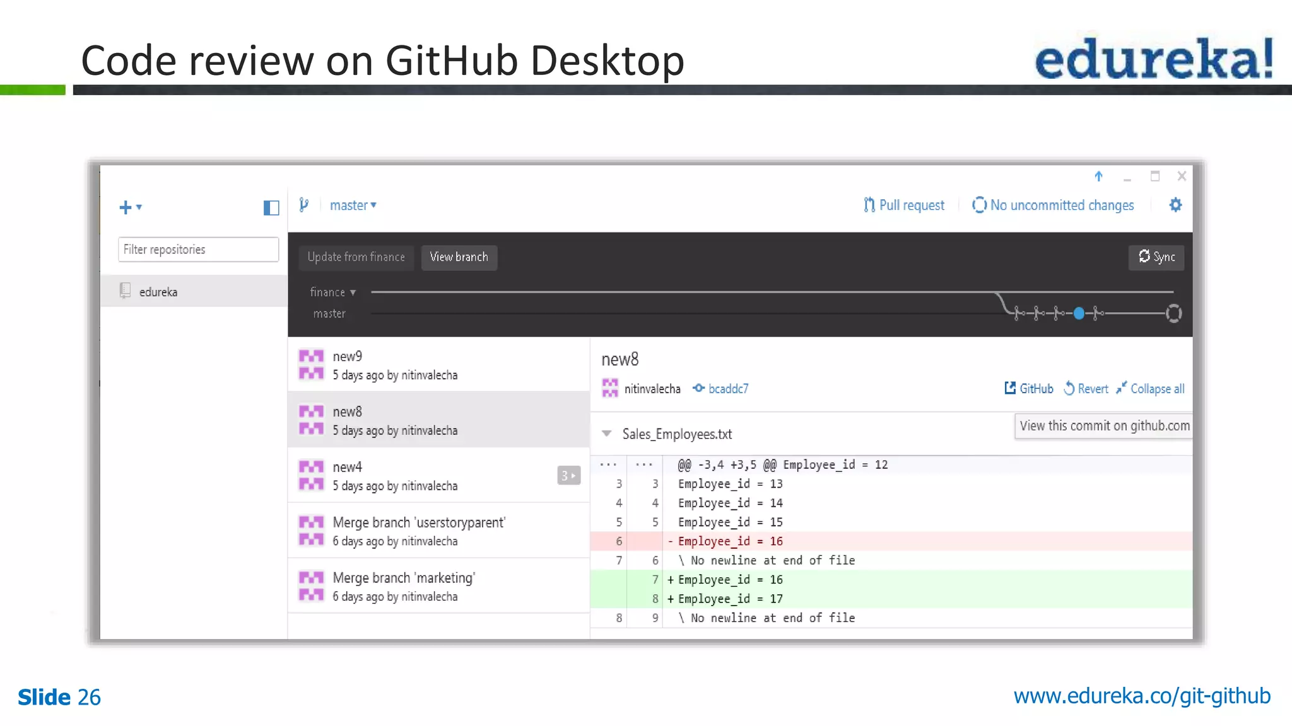This screenshot has width=1292, height=726.
Task: Expand the new4 grouped commits badge
Action: 568,475
